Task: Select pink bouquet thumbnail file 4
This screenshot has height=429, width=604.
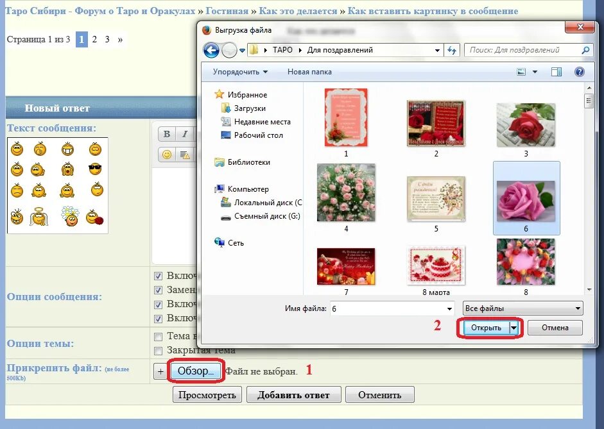Action: point(346,192)
